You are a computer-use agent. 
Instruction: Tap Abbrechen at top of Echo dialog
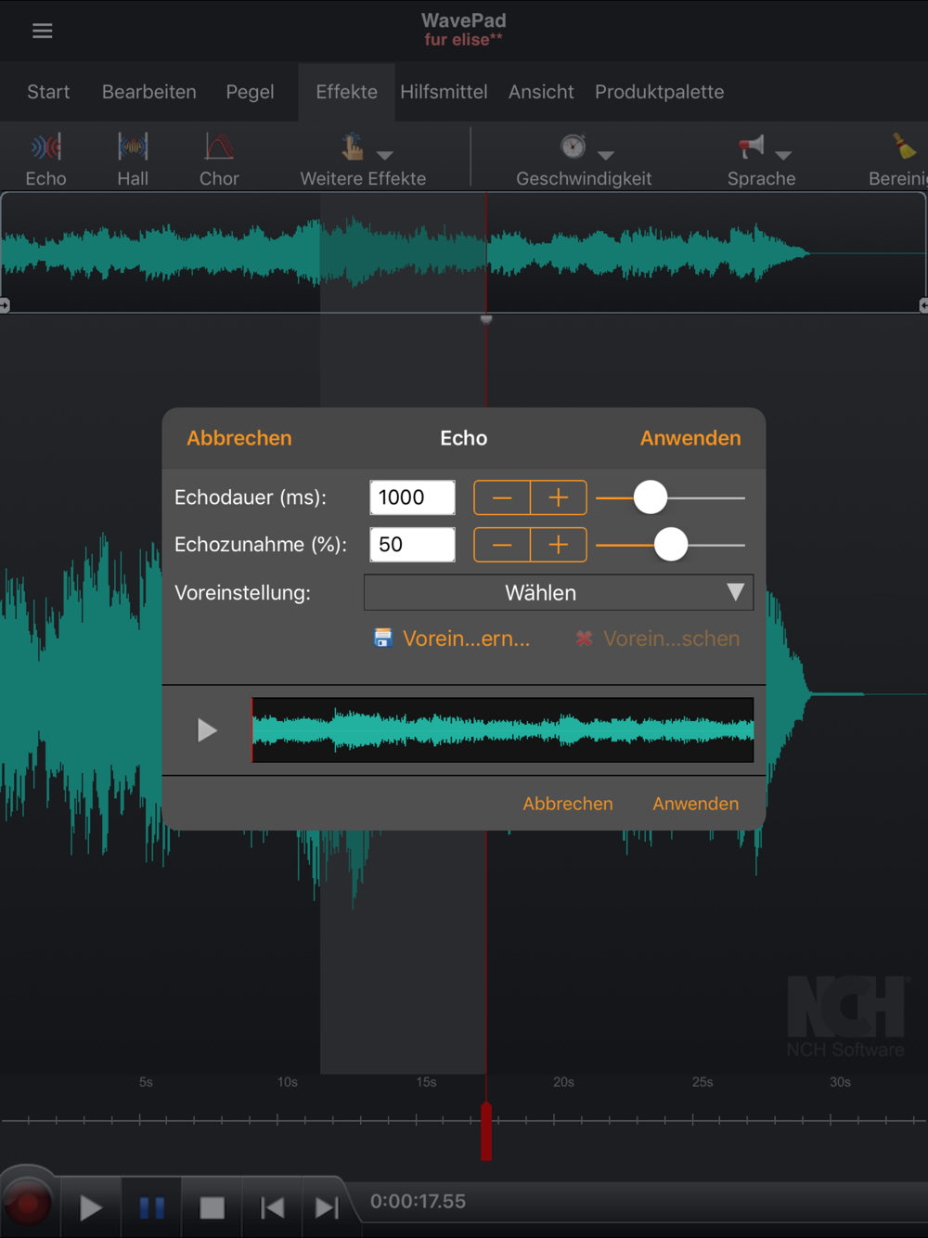pos(239,438)
